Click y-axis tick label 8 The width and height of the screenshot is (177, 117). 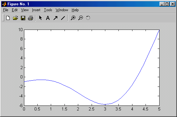pyautogui.click(x=22, y=39)
